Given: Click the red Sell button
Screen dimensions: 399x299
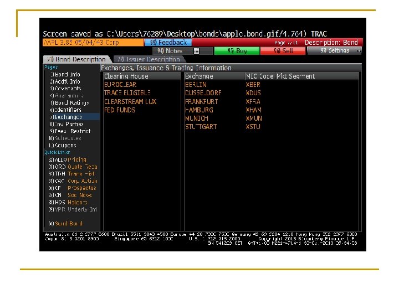Looking at the screenshot, I should click(x=283, y=51).
